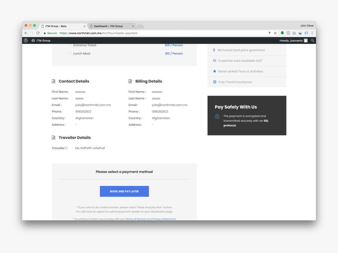Click the billing country Afghanistan
Screen dimensions: 338x253
(161, 118)
